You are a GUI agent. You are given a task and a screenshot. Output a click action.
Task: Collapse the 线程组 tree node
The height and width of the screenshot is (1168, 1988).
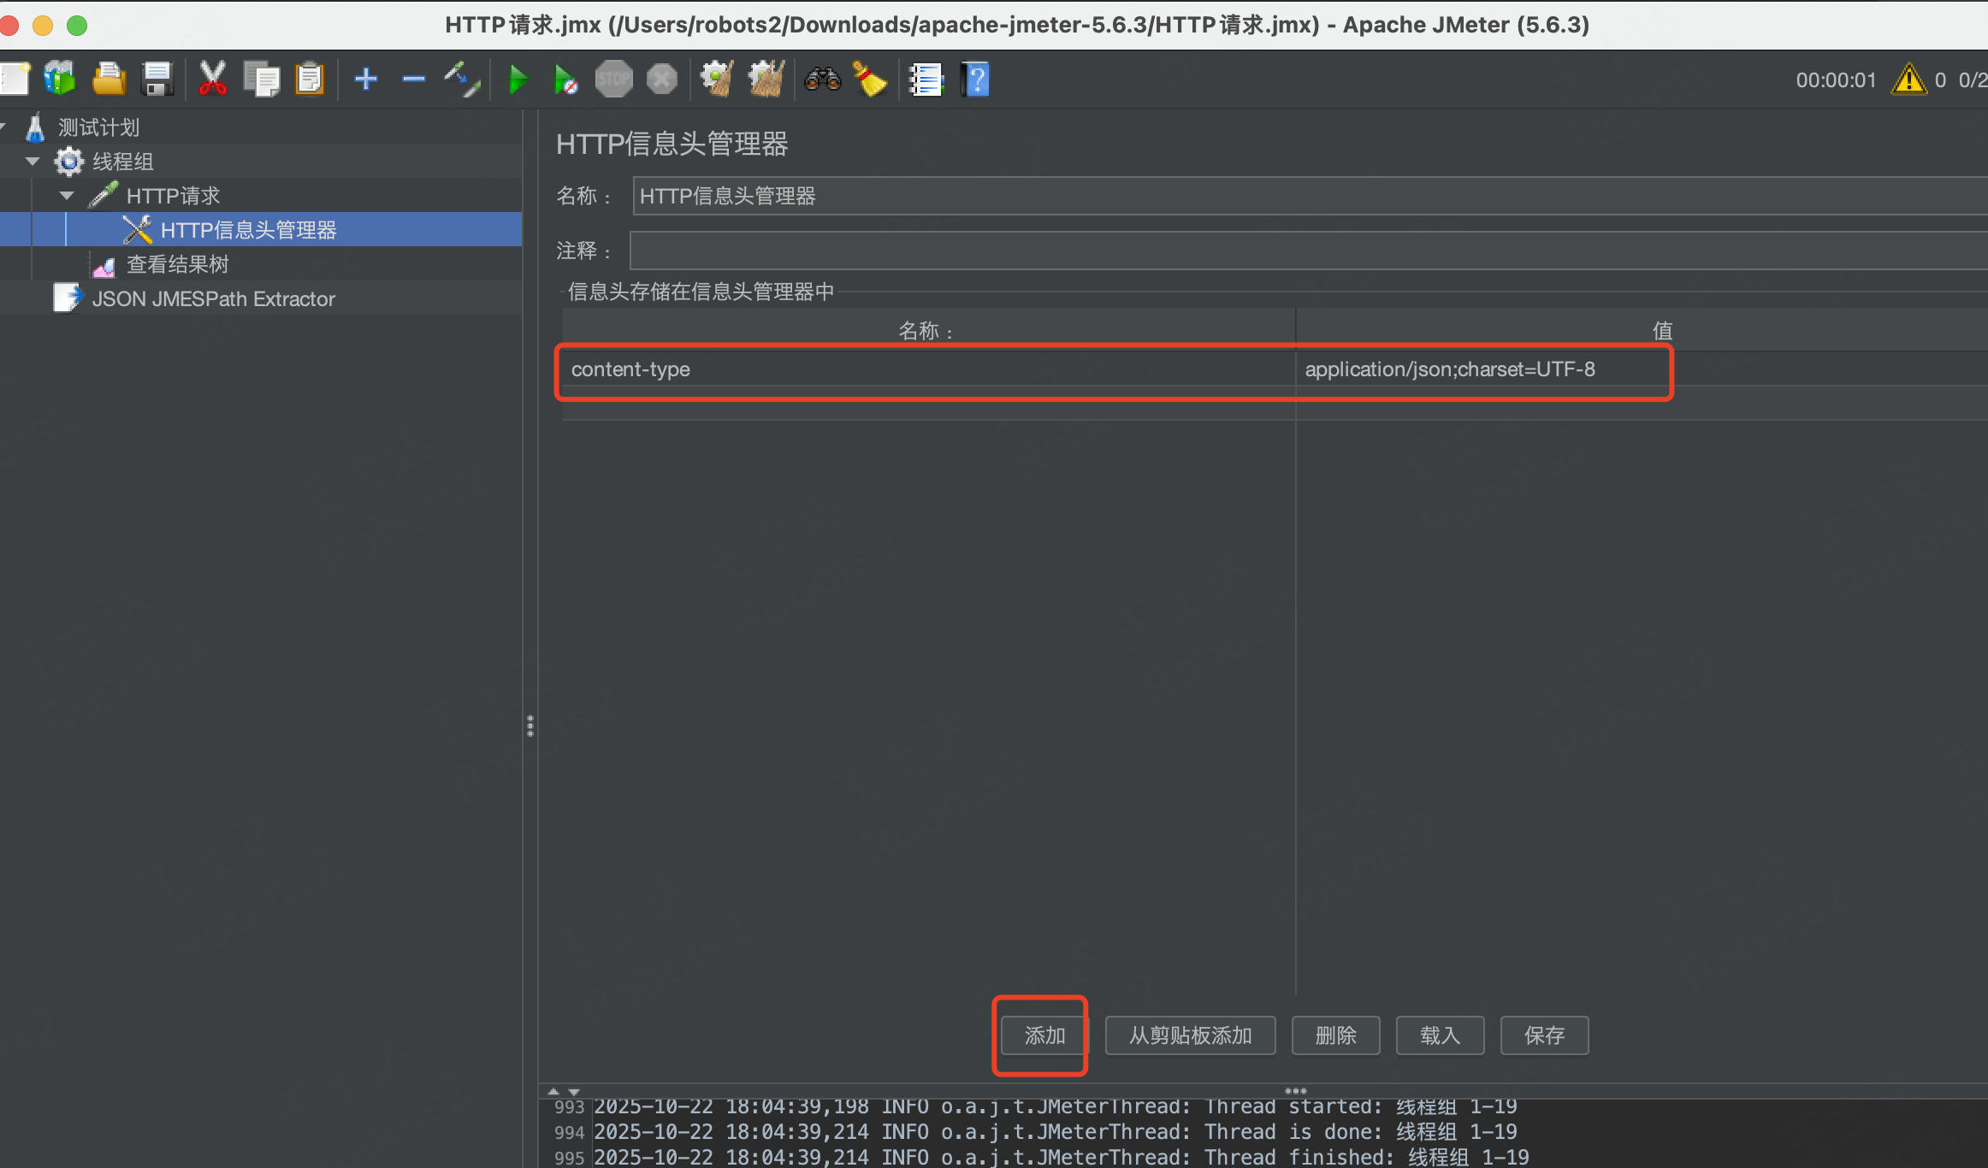pyautogui.click(x=33, y=162)
